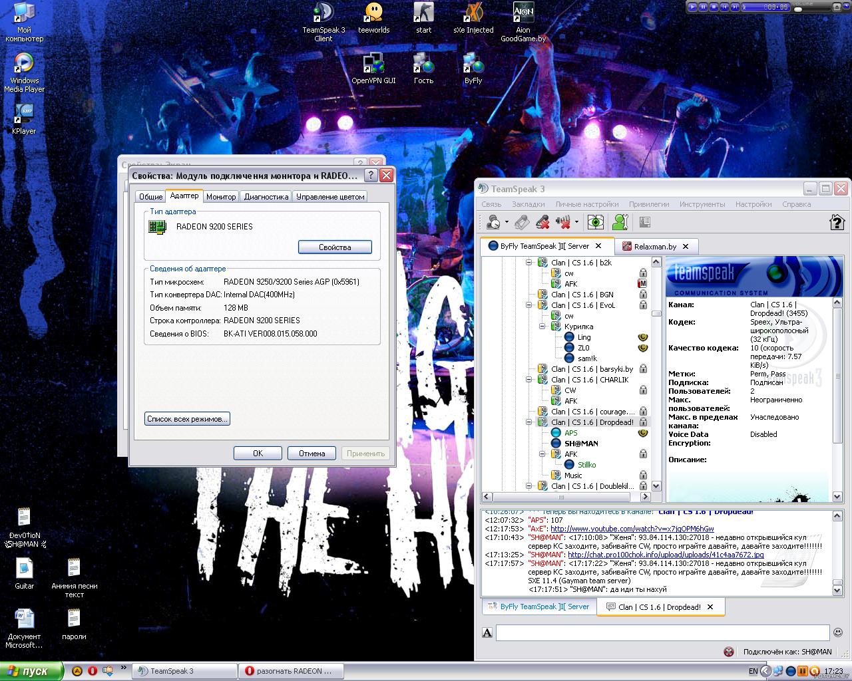852x681 pixels.
Task: Collapse the Clan | CS 1.6 | b2k channel
Action: tap(529, 263)
